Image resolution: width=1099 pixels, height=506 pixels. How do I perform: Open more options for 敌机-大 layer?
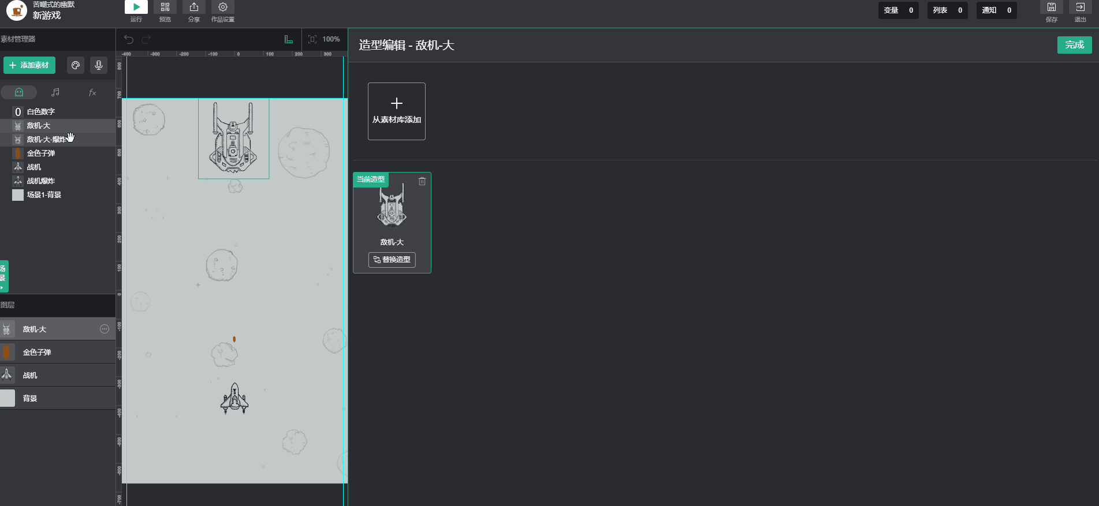(x=105, y=329)
